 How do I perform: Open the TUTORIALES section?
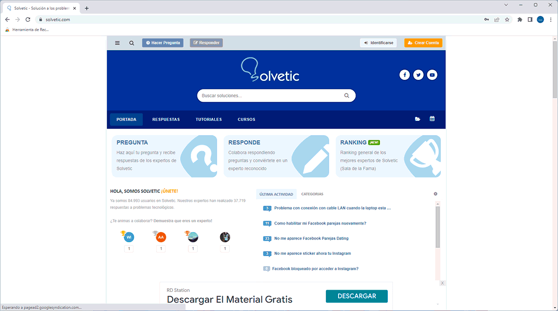pos(208,119)
